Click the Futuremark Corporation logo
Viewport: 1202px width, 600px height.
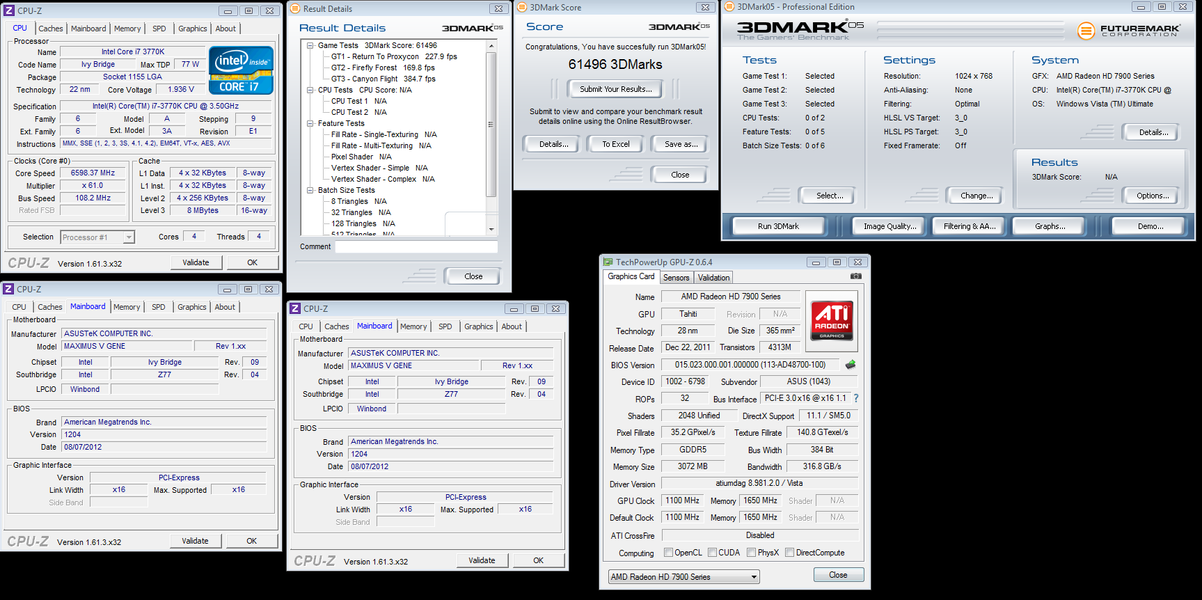click(1129, 31)
